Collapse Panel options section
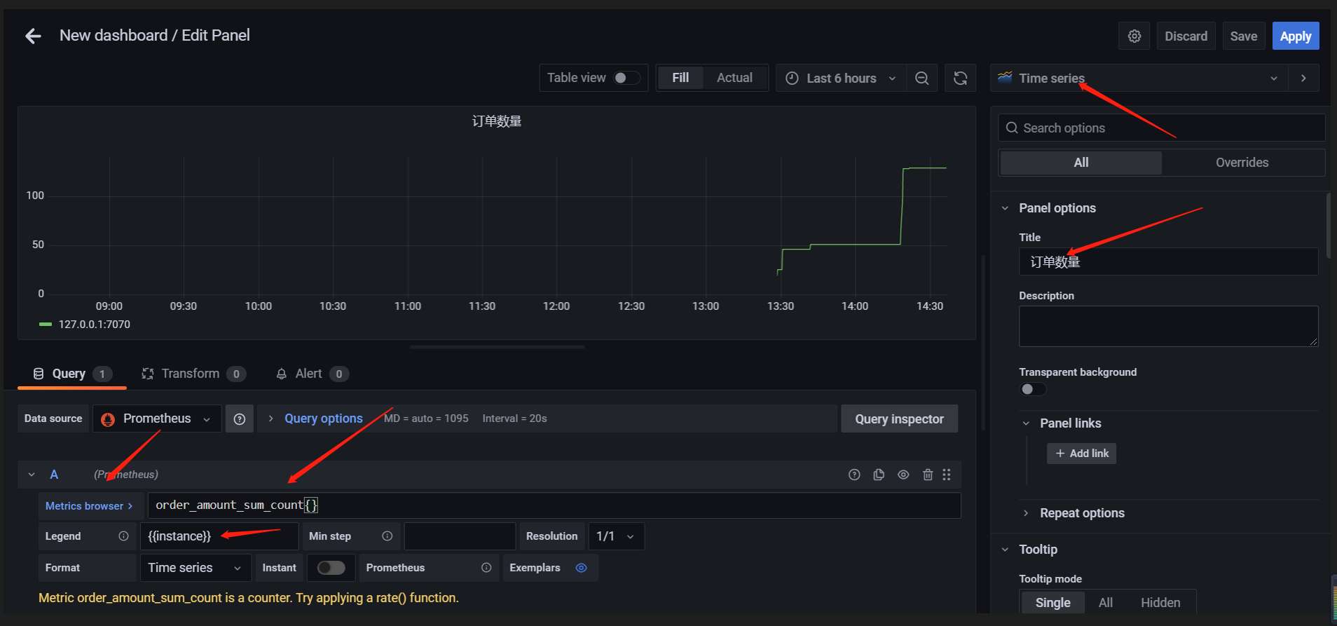This screenshot has height=626, width=1337. pyautogui.click(x=1005, y=208)
